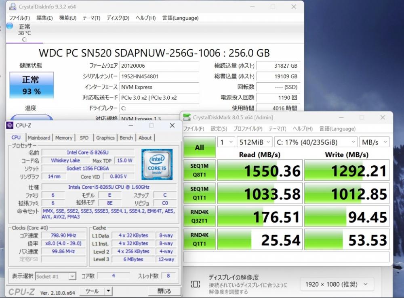Click the CPU-Z app icon in title bar

10,125
